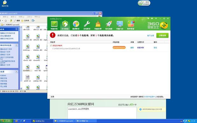Viewport: 197px width, 123px height.
Task: Click 添加/删除程序 task link
Action: click(5, 36)
